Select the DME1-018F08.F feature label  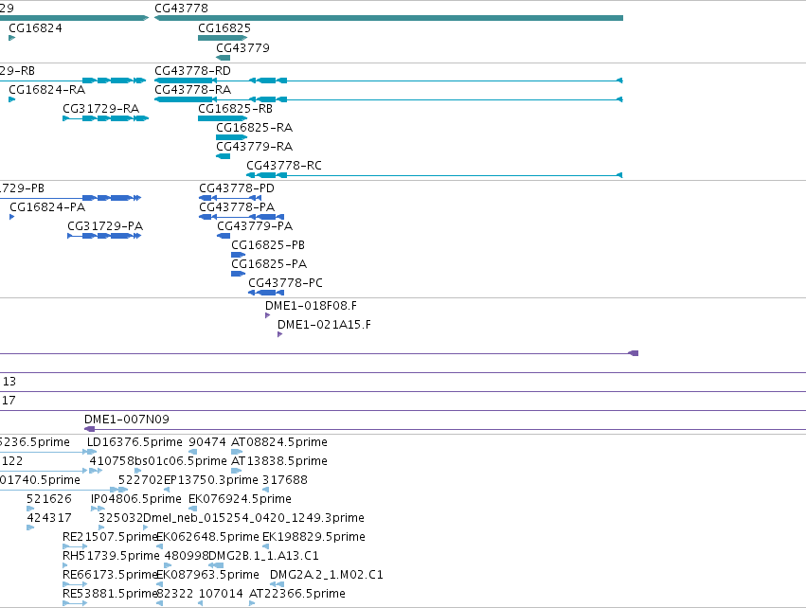(311, 306)
